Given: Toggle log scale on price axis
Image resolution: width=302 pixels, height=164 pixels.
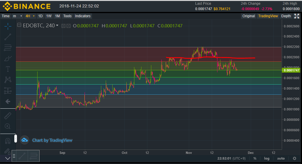Looking at the screenshot, I should coord(267,158).
